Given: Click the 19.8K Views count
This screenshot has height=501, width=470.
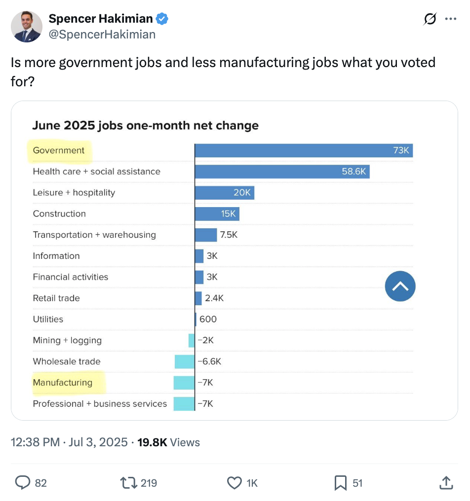Looking at the screenshot, I should coord(169,442).
